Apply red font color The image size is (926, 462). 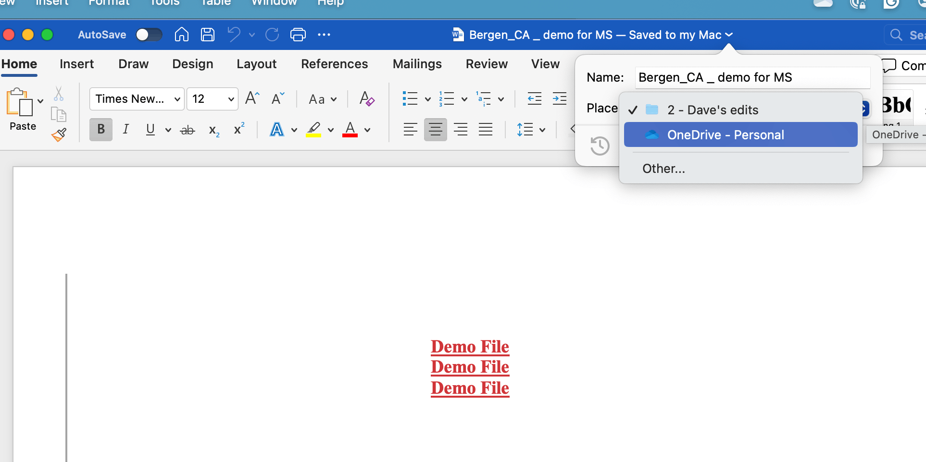(350, 129)
